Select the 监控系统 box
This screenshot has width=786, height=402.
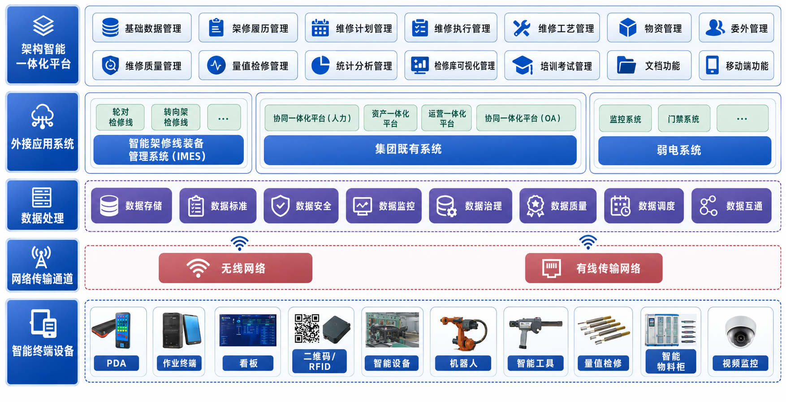(625, 119)
